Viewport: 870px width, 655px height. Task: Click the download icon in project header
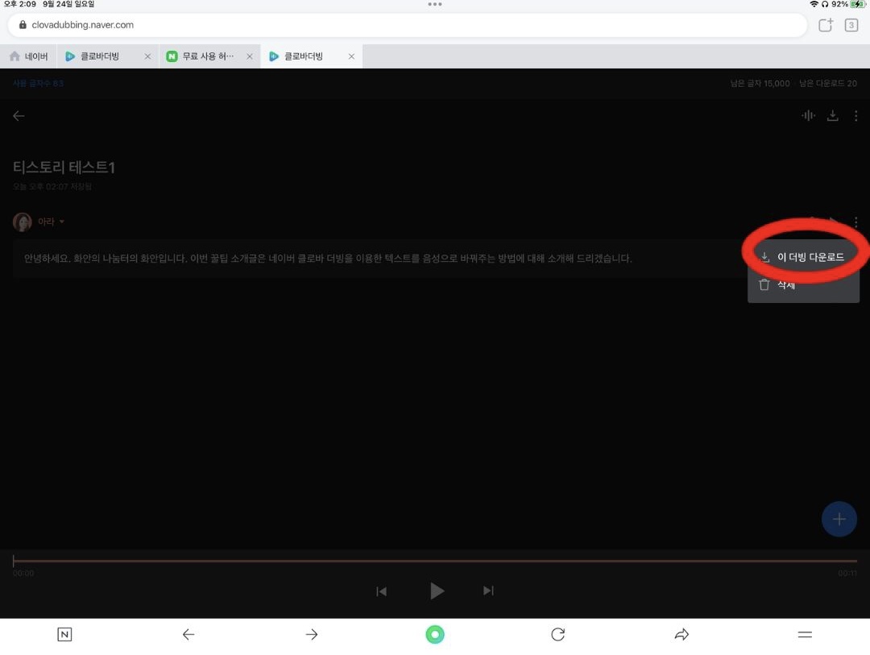click(x=833, y=115)
